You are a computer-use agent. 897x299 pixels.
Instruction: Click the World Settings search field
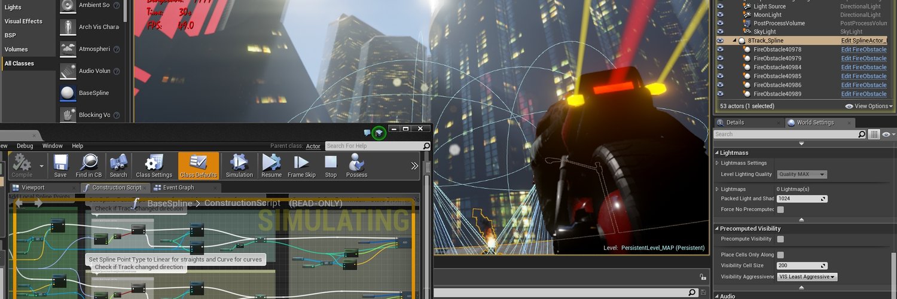point(789,135)
